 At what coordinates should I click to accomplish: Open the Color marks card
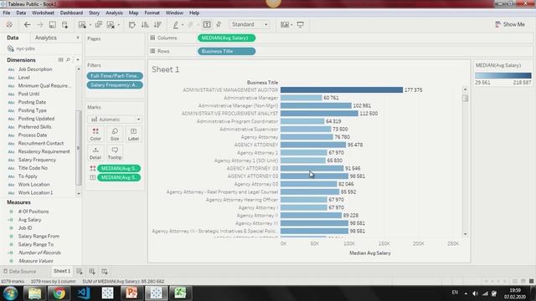click(95, 134)
